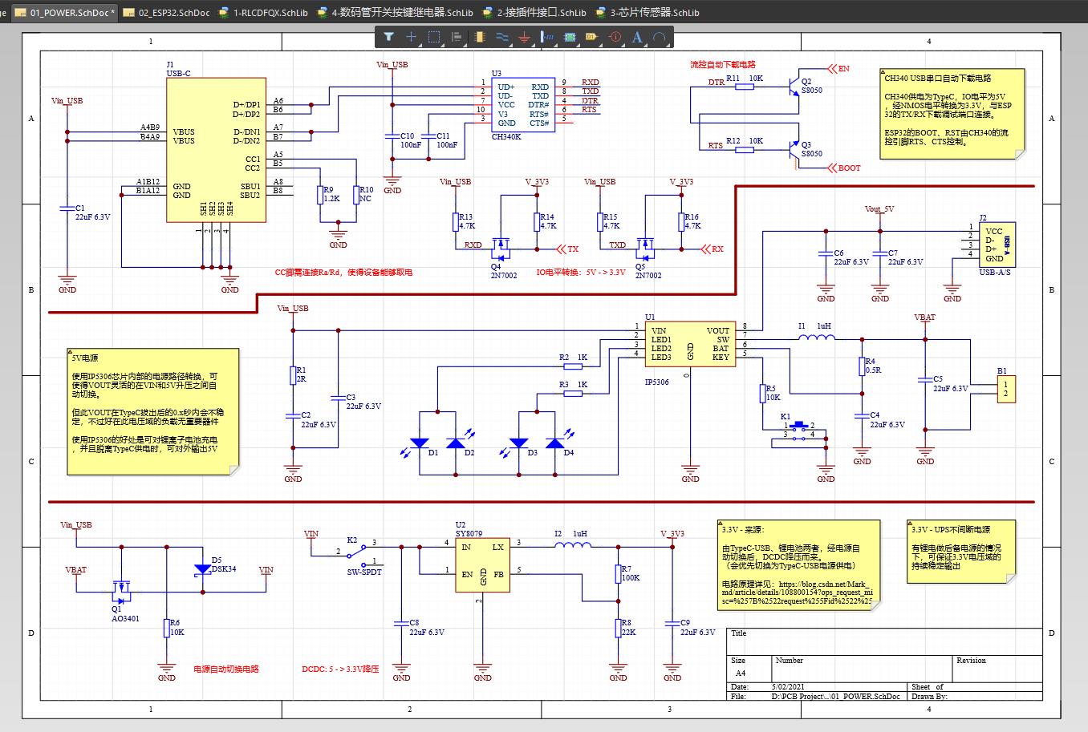Select the U3 CH340K chip body
The image size is (1088, 732).
pos(522,105)
